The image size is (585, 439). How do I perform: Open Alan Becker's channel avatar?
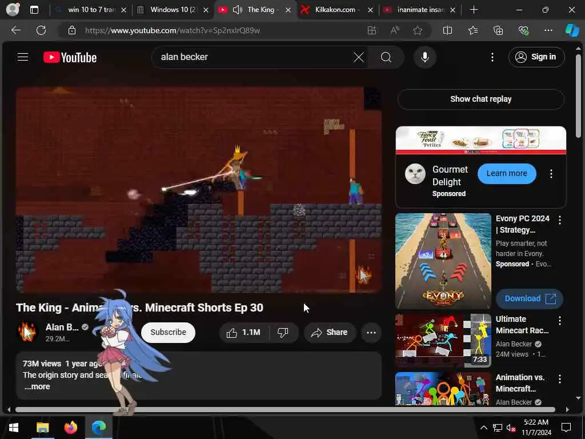[27, 332]
